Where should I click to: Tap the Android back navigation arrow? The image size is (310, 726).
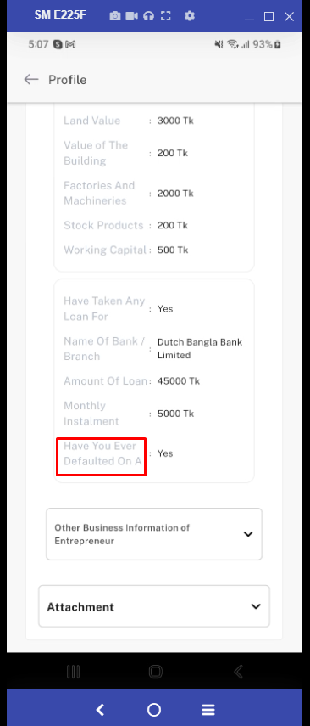pyautogui.click(x=238, y=672)
